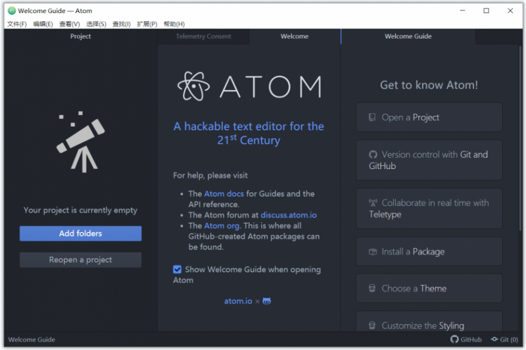526x350 pixels.
Task: Click the octocat icon on Version control card
Action: click(x=373, y=155)
